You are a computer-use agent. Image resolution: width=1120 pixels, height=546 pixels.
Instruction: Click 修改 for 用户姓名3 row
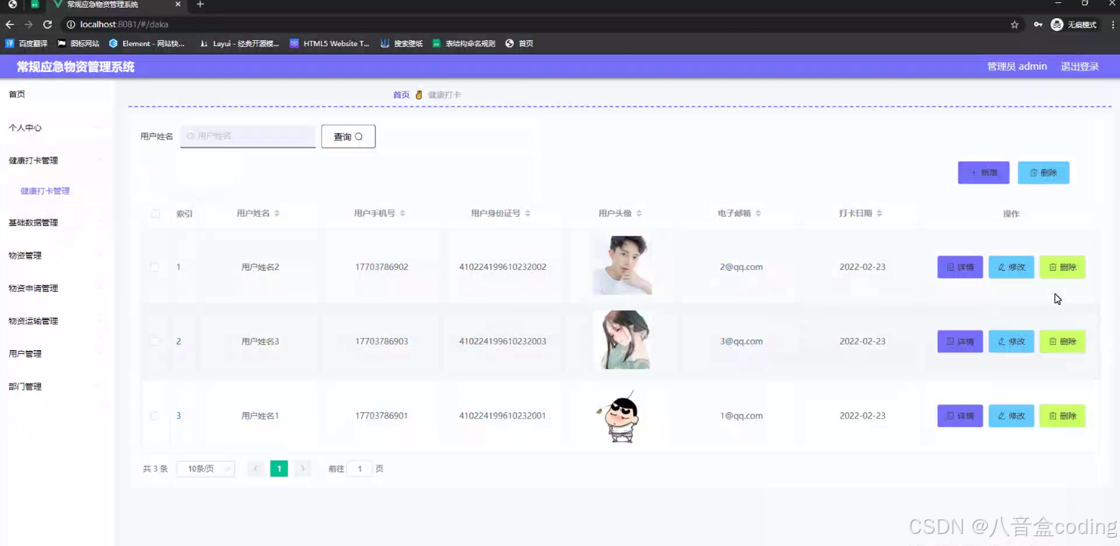point(1011,342)
